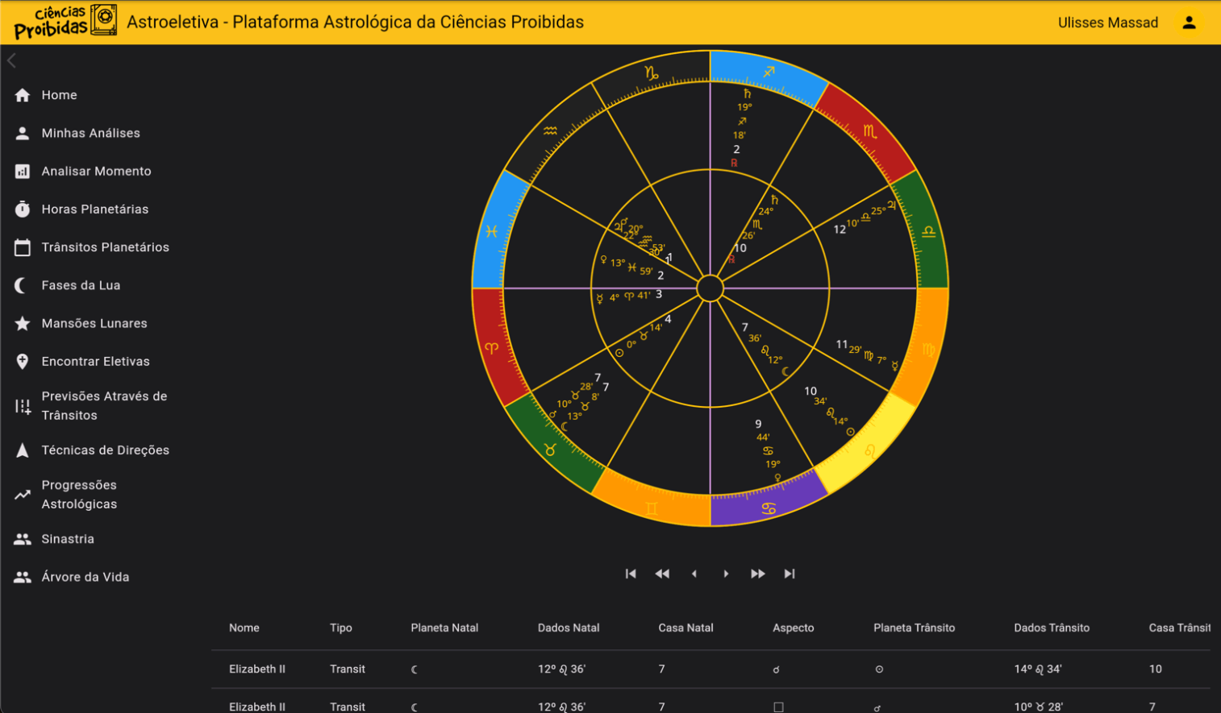Viewport: 1221px width, 713px height.
Task: Open Previsões Através de Trânsitos
Action: point(104,406)
